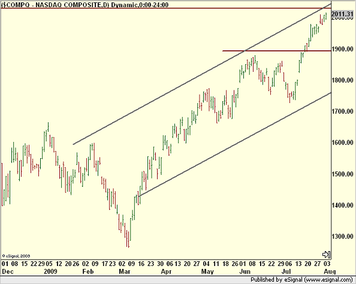Click the 1900.00 price axis label
356x284 pixels.
(342, 49)
